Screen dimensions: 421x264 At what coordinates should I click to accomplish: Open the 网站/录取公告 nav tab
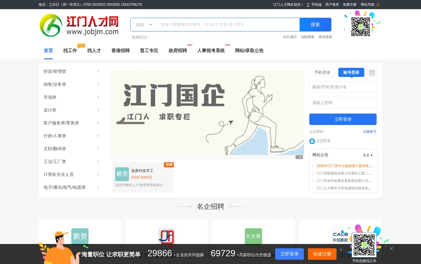point(249,51)
